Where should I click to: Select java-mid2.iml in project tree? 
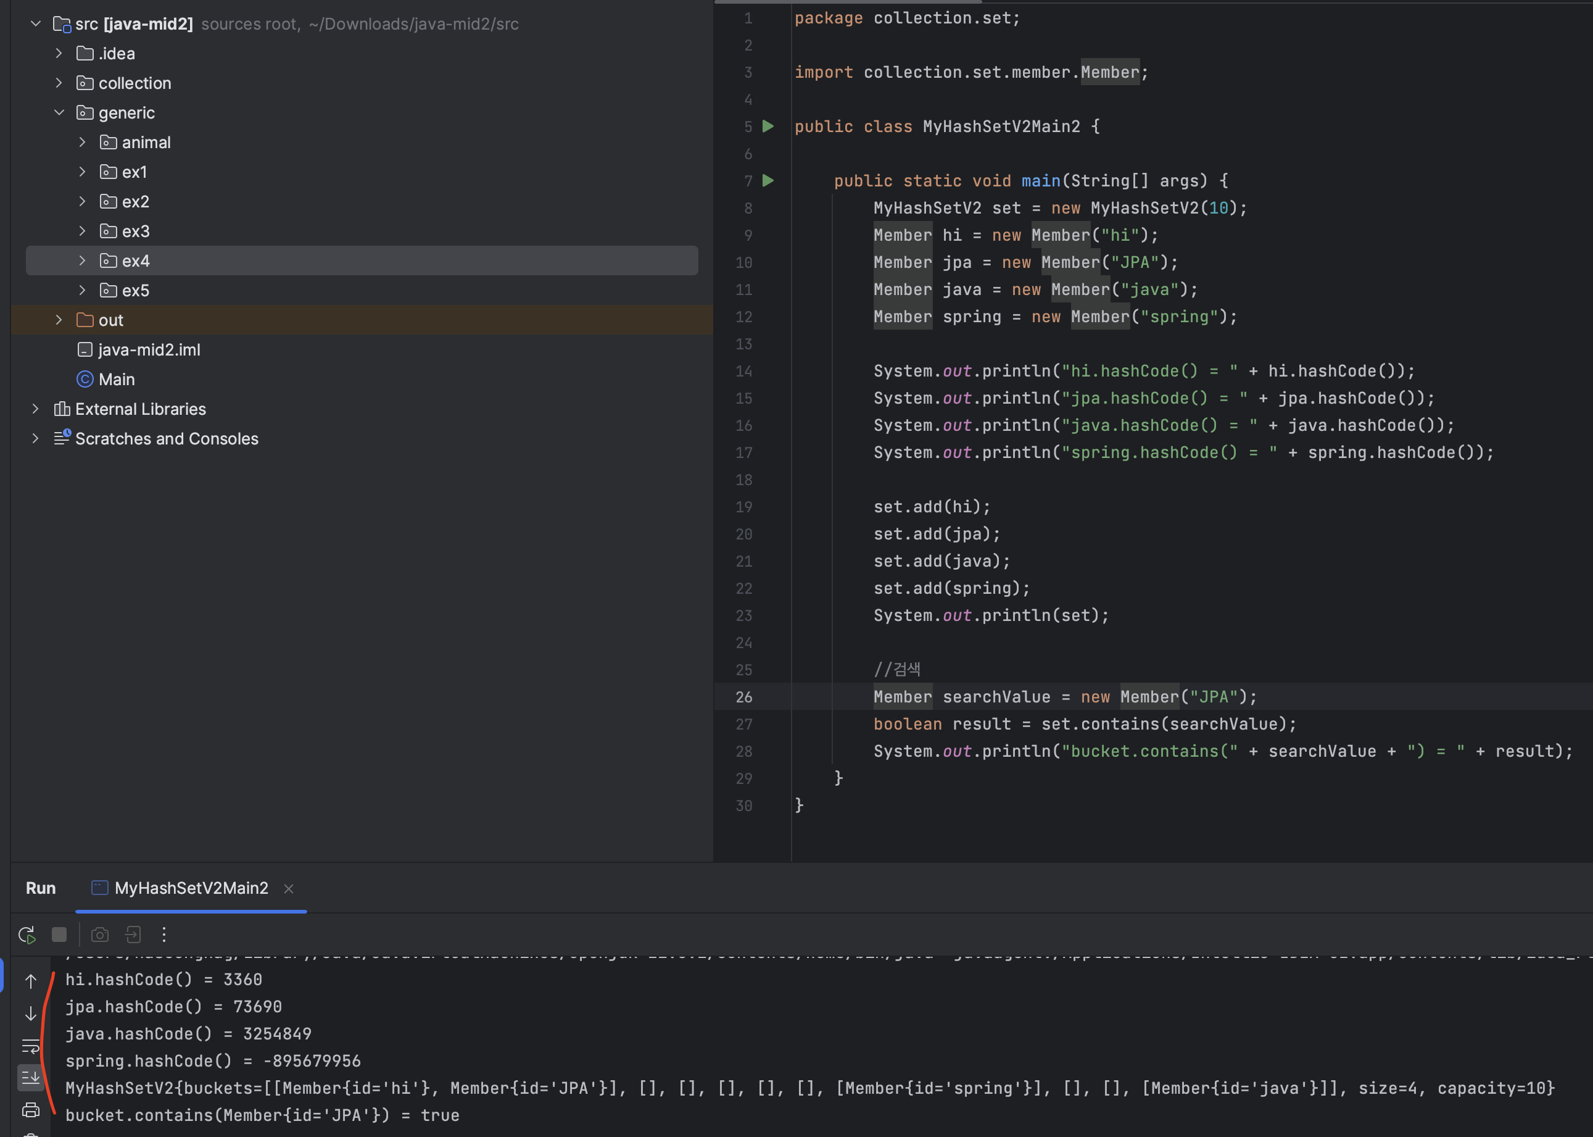(149, 350)
